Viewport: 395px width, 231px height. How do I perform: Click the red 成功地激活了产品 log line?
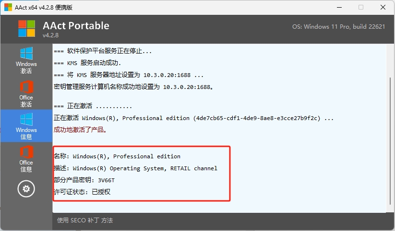coord(80,130)
